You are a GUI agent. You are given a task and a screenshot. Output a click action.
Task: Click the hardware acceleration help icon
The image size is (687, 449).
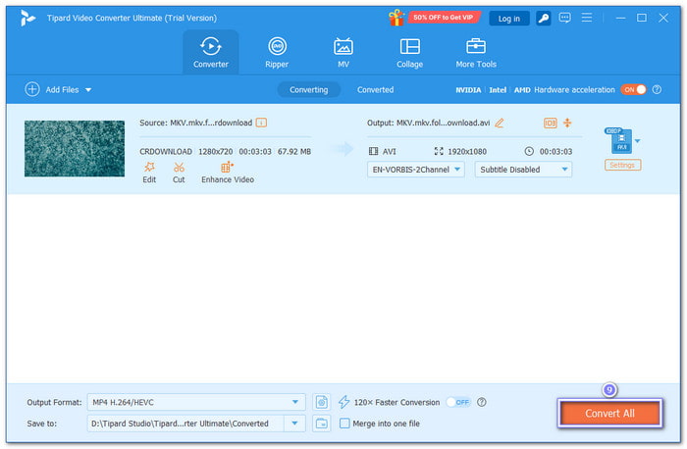[658, 89]
